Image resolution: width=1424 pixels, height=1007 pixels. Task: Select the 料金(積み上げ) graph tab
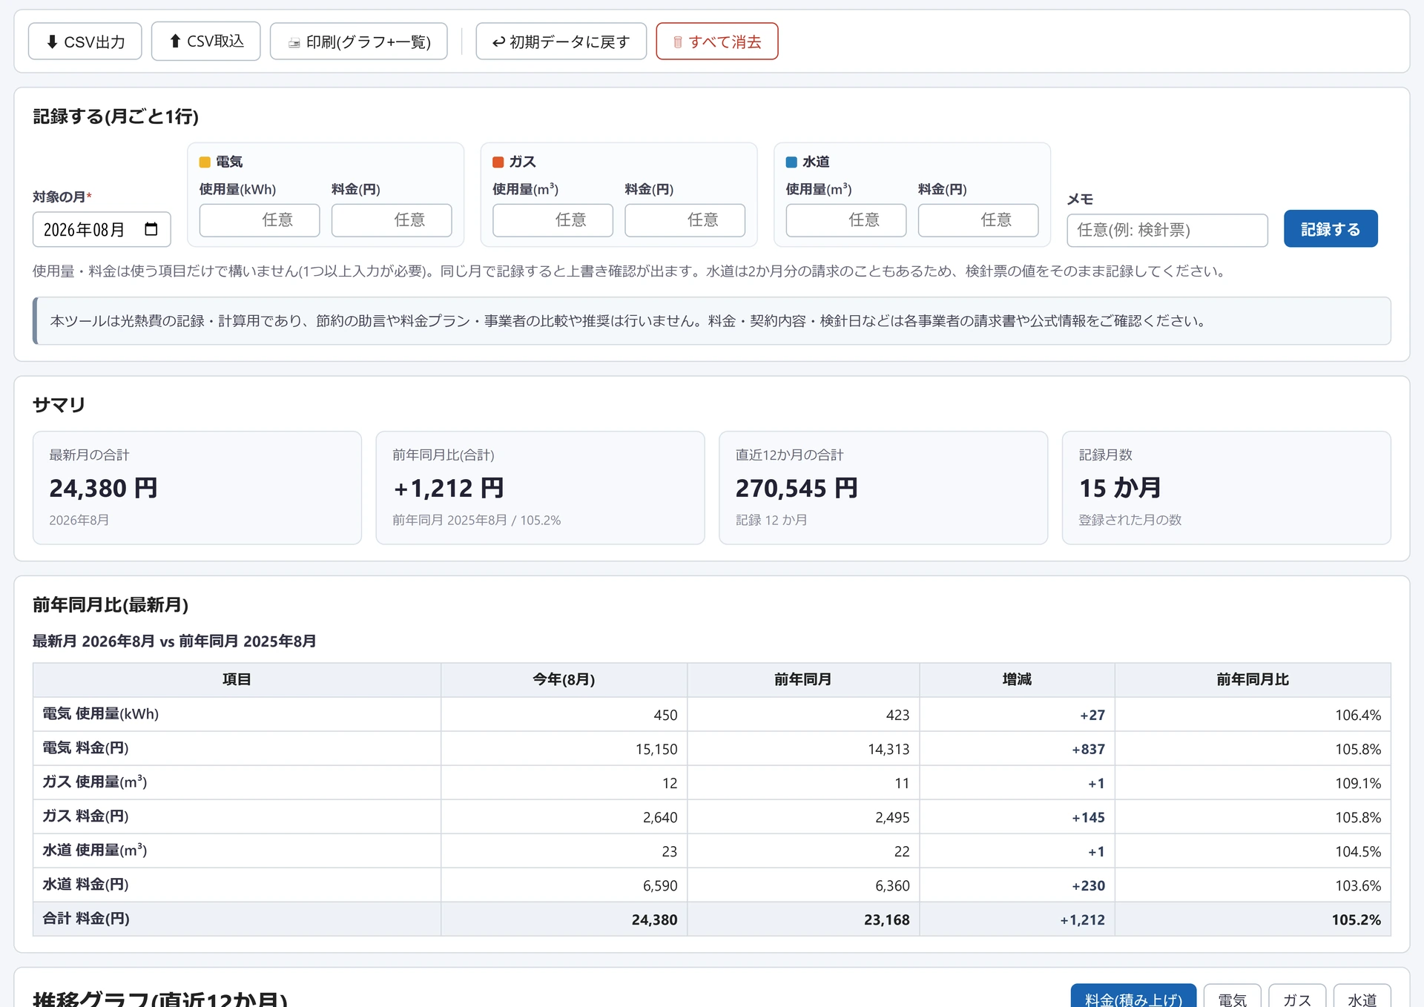[1133, 997]
